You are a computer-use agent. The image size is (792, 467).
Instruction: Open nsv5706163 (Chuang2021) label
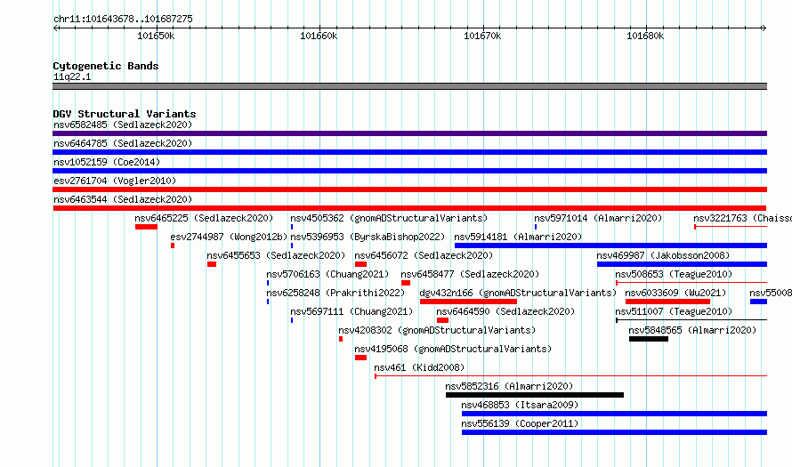click(x=327, y=274)
